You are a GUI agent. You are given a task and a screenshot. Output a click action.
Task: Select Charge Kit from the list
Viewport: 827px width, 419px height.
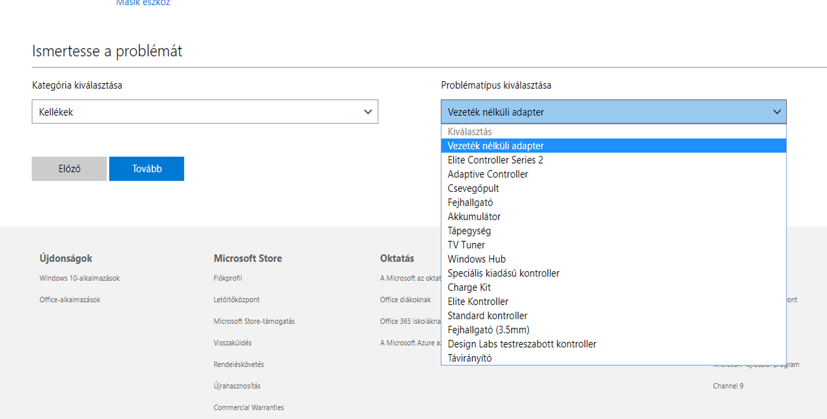pos(469,288)
